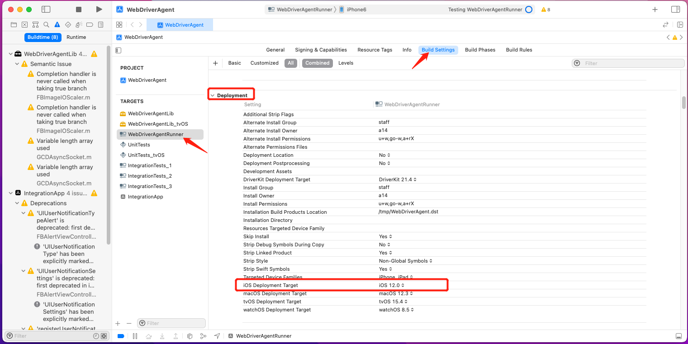
Task: Open the Issue navigator warning icon
Action: pyautogui.click(x=57, y=25)
